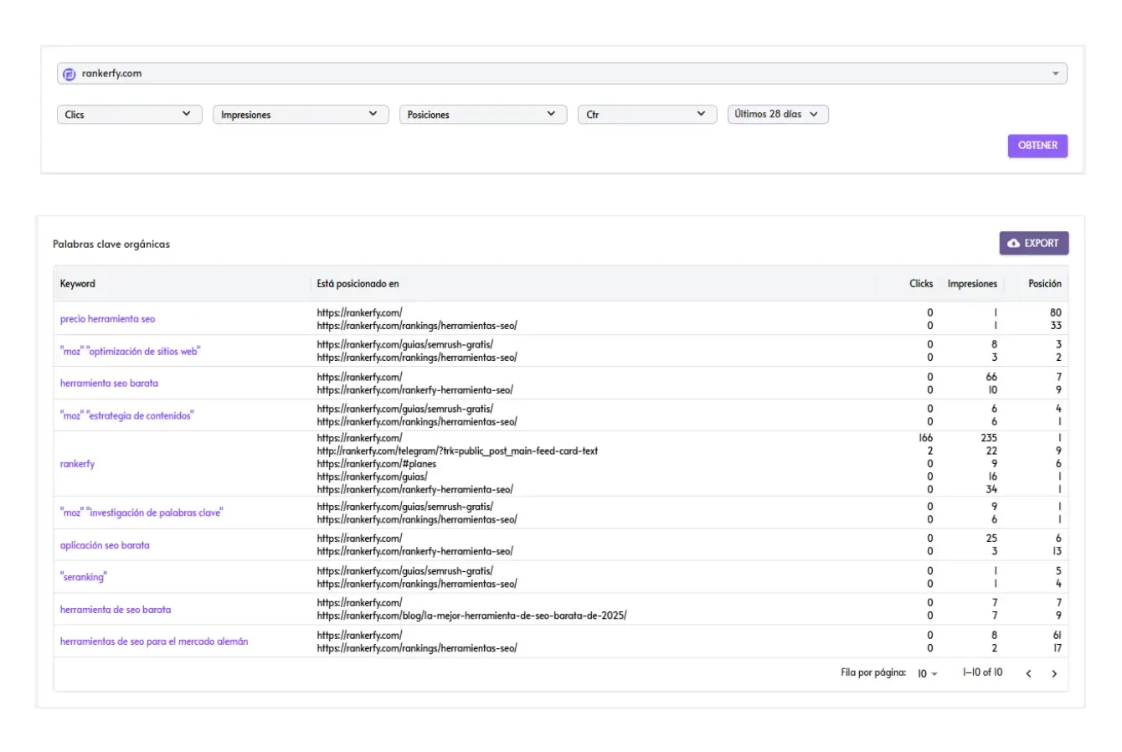Change rows per page dropdown showing 10
Screen dimensions: 1122x752
(927, 673)
